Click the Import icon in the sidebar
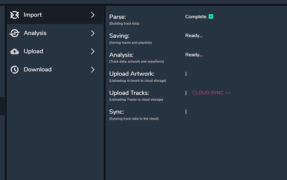The height and width of the screenshot is (180, 287). [15, 15]
